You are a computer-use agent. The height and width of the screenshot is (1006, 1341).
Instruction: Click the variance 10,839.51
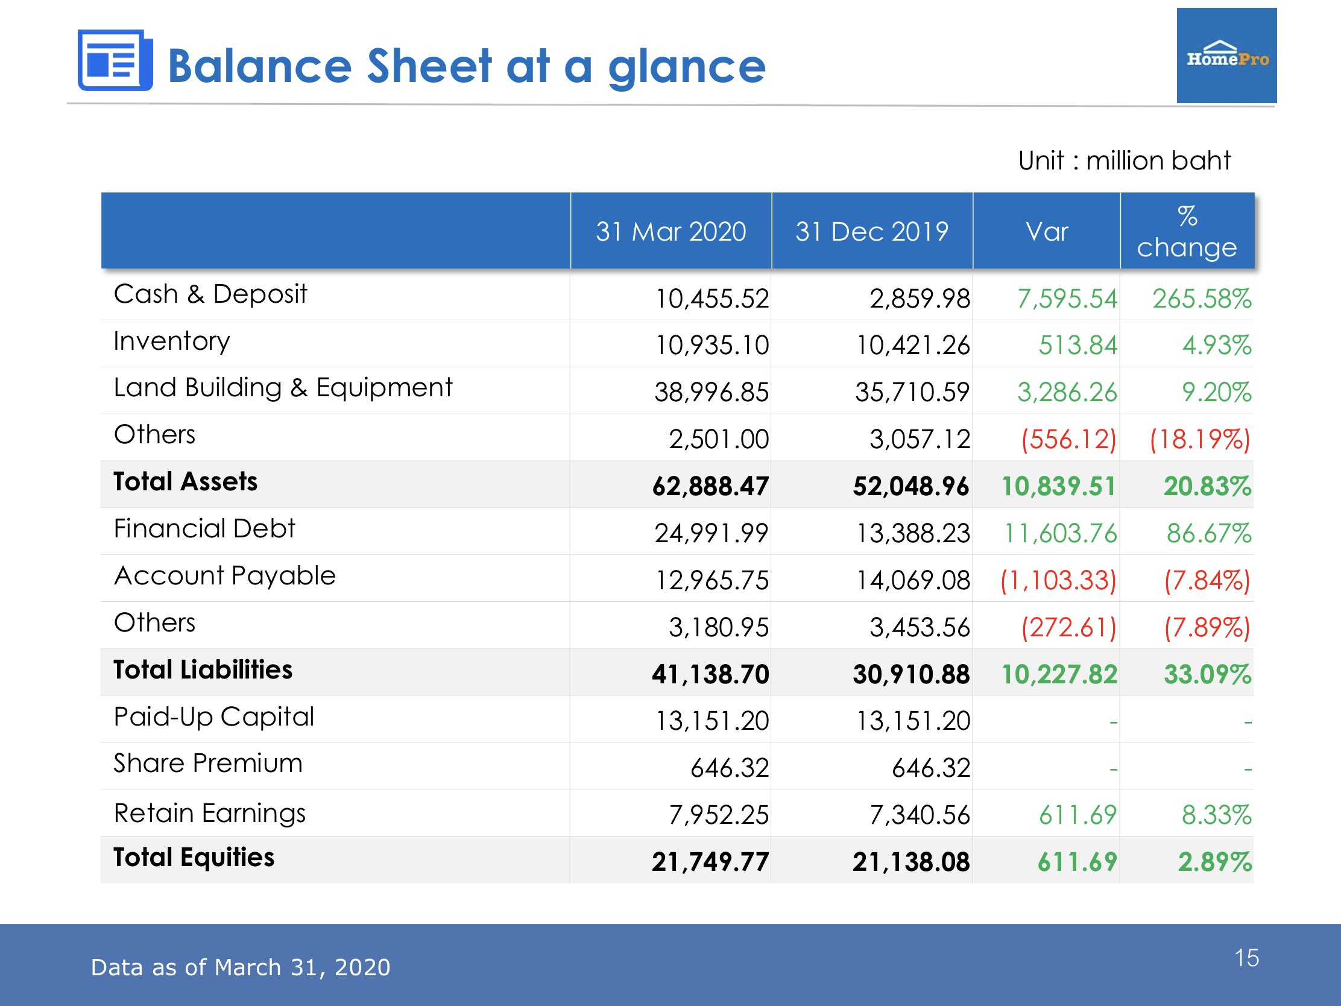pos(1059,486)
